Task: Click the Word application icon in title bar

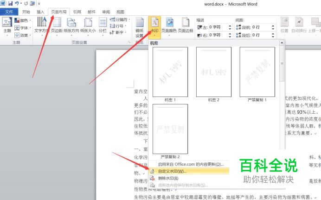Action: point(3,3)
